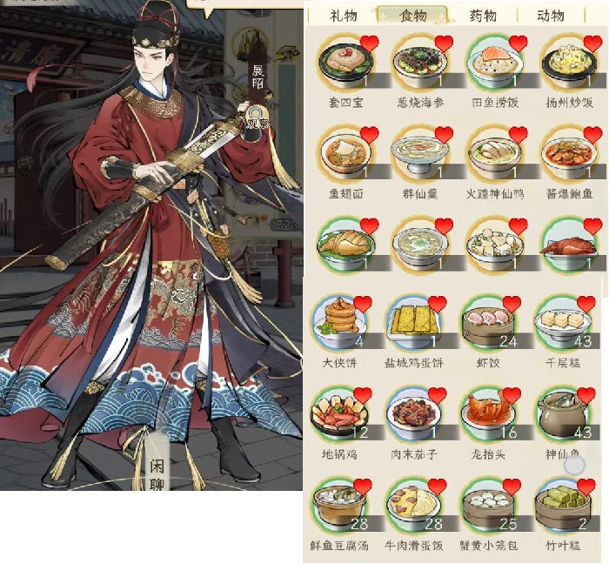Toggle the heart on 千层糕
609x564 pixels.
(586, 304)
